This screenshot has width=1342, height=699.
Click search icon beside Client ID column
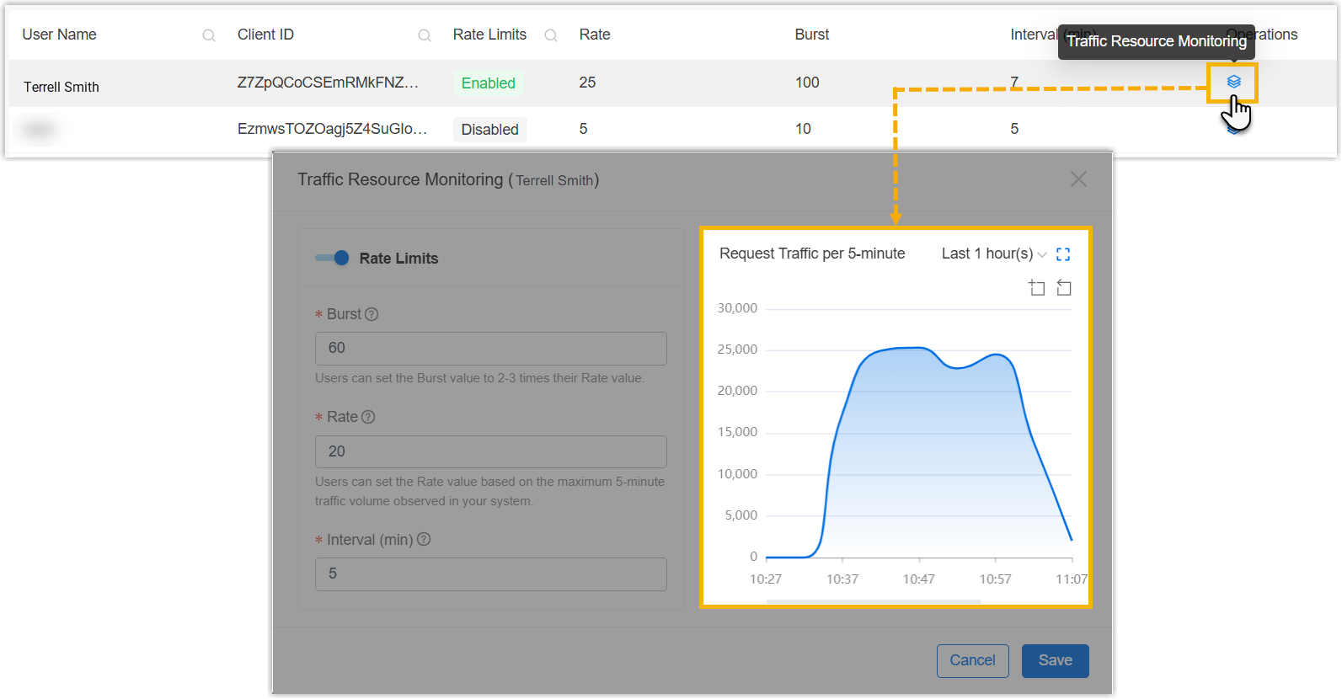click(x=425, y=35)
